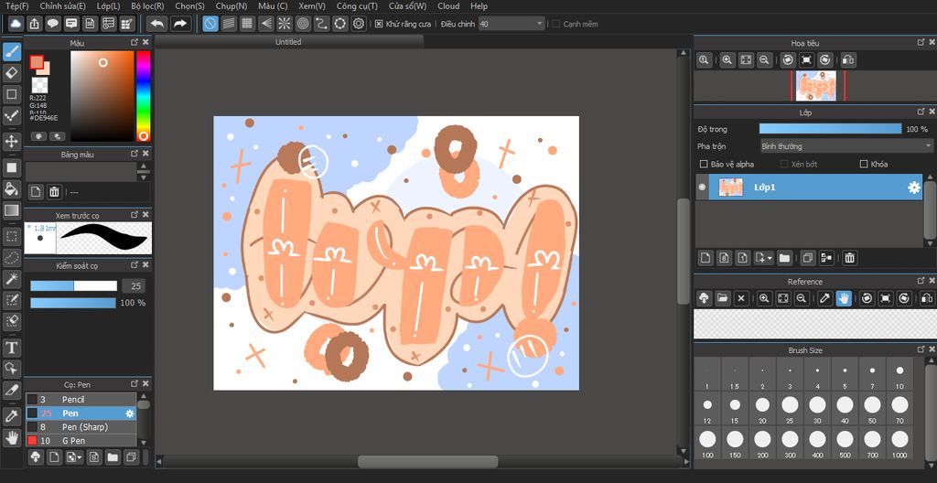Pick the Gradient tool
This screenshot has width=937, height=483.
coord(12,210)
